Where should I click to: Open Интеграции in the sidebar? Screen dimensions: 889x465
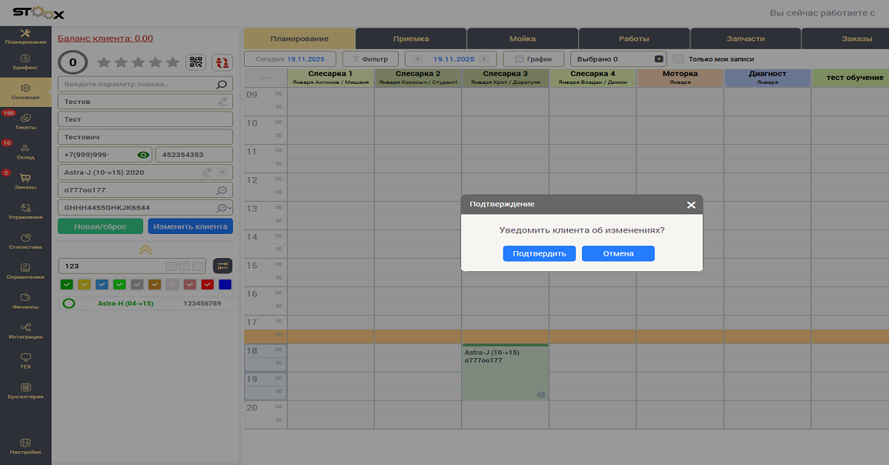point(25,331)
